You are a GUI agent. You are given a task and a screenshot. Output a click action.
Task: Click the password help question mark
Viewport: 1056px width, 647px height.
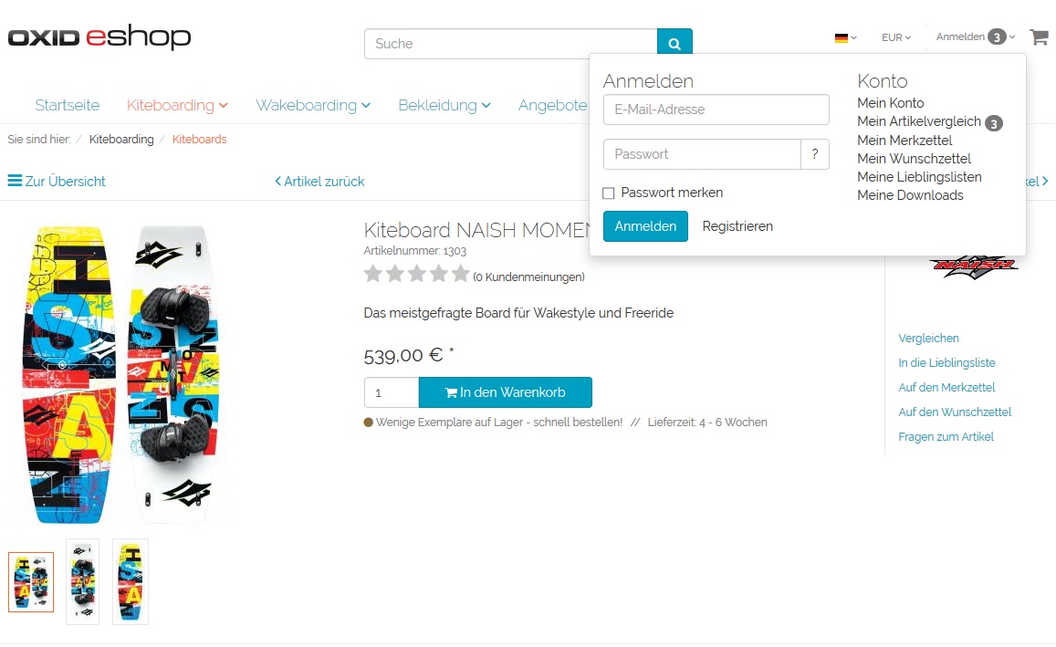click(x=814, y=154)
